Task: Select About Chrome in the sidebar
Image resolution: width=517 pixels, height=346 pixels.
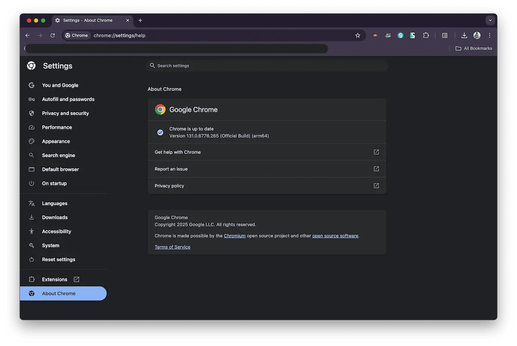Action: [x=63, y=293]
